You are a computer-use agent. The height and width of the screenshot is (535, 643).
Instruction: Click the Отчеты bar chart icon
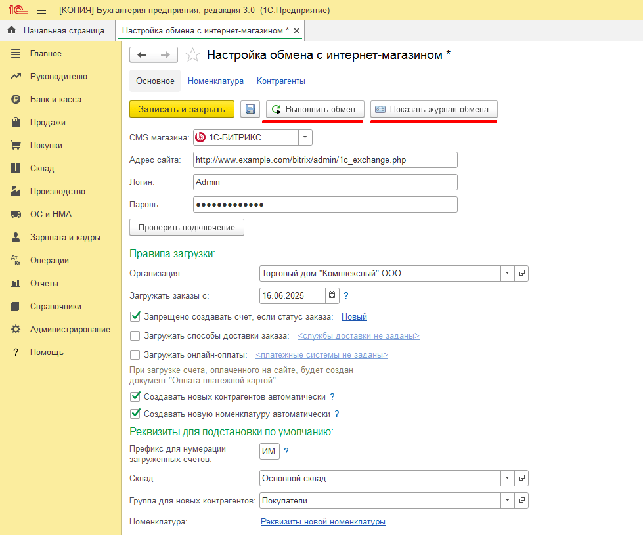click(x=16, y=283)
